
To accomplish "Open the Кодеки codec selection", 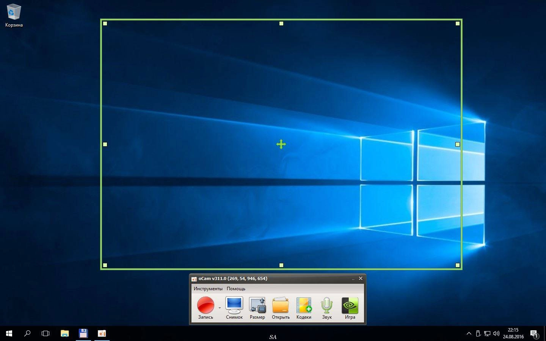I will click(x=304, y=308).
